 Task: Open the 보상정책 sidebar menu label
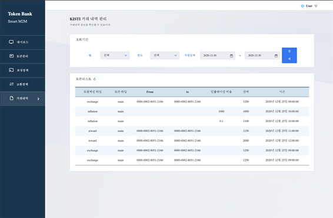[x=22, y=70]
